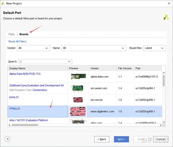173x147 pixels.
Task: Expand the Name filter dropdown
Action: [x=94, y=48]
